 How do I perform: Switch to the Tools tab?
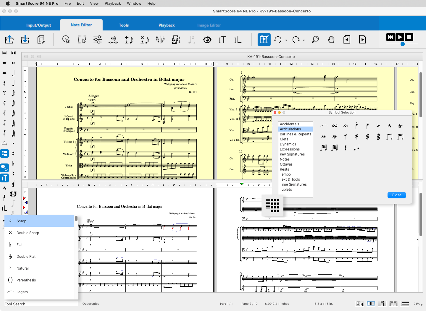pos(124,25)
